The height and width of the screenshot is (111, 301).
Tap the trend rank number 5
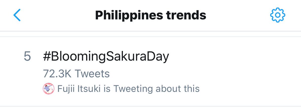click(27, 57)
